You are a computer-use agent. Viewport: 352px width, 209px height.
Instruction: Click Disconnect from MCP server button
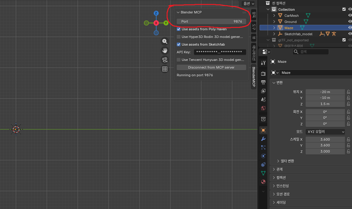(x=211, y=67)
